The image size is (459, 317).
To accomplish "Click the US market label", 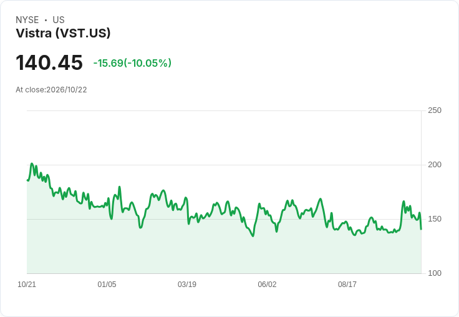I will tap(59, 20).
